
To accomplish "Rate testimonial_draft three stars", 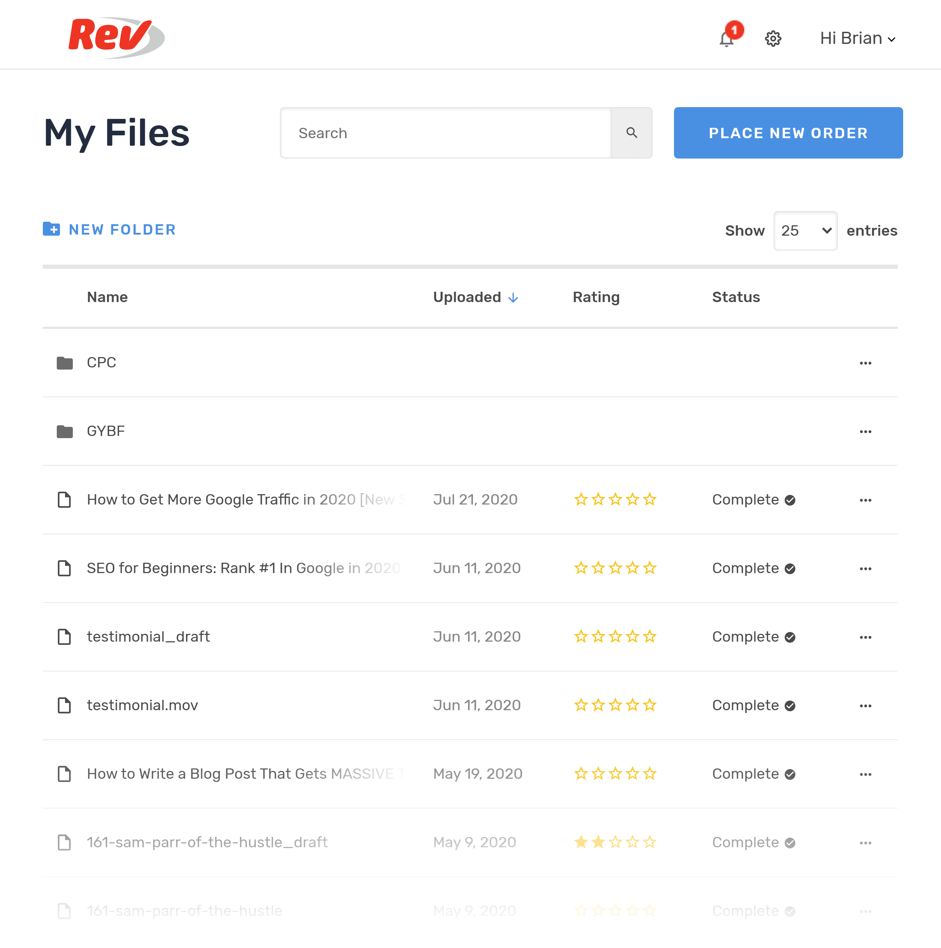I will (x=615, y=637).
